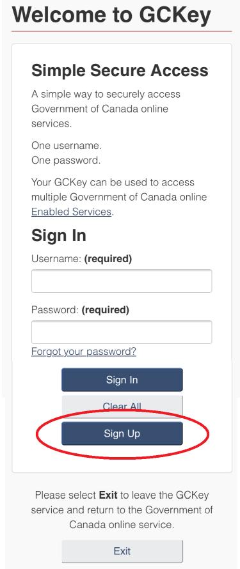Image resolution: width=240 pixels, height=569 pixels.
Task: Click the 'A simple way to securely access' paragraph
Action: point(106,109)
